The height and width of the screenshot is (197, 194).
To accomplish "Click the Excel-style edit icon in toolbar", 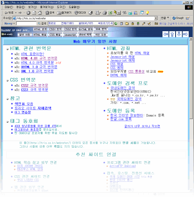I will (110, 13).
